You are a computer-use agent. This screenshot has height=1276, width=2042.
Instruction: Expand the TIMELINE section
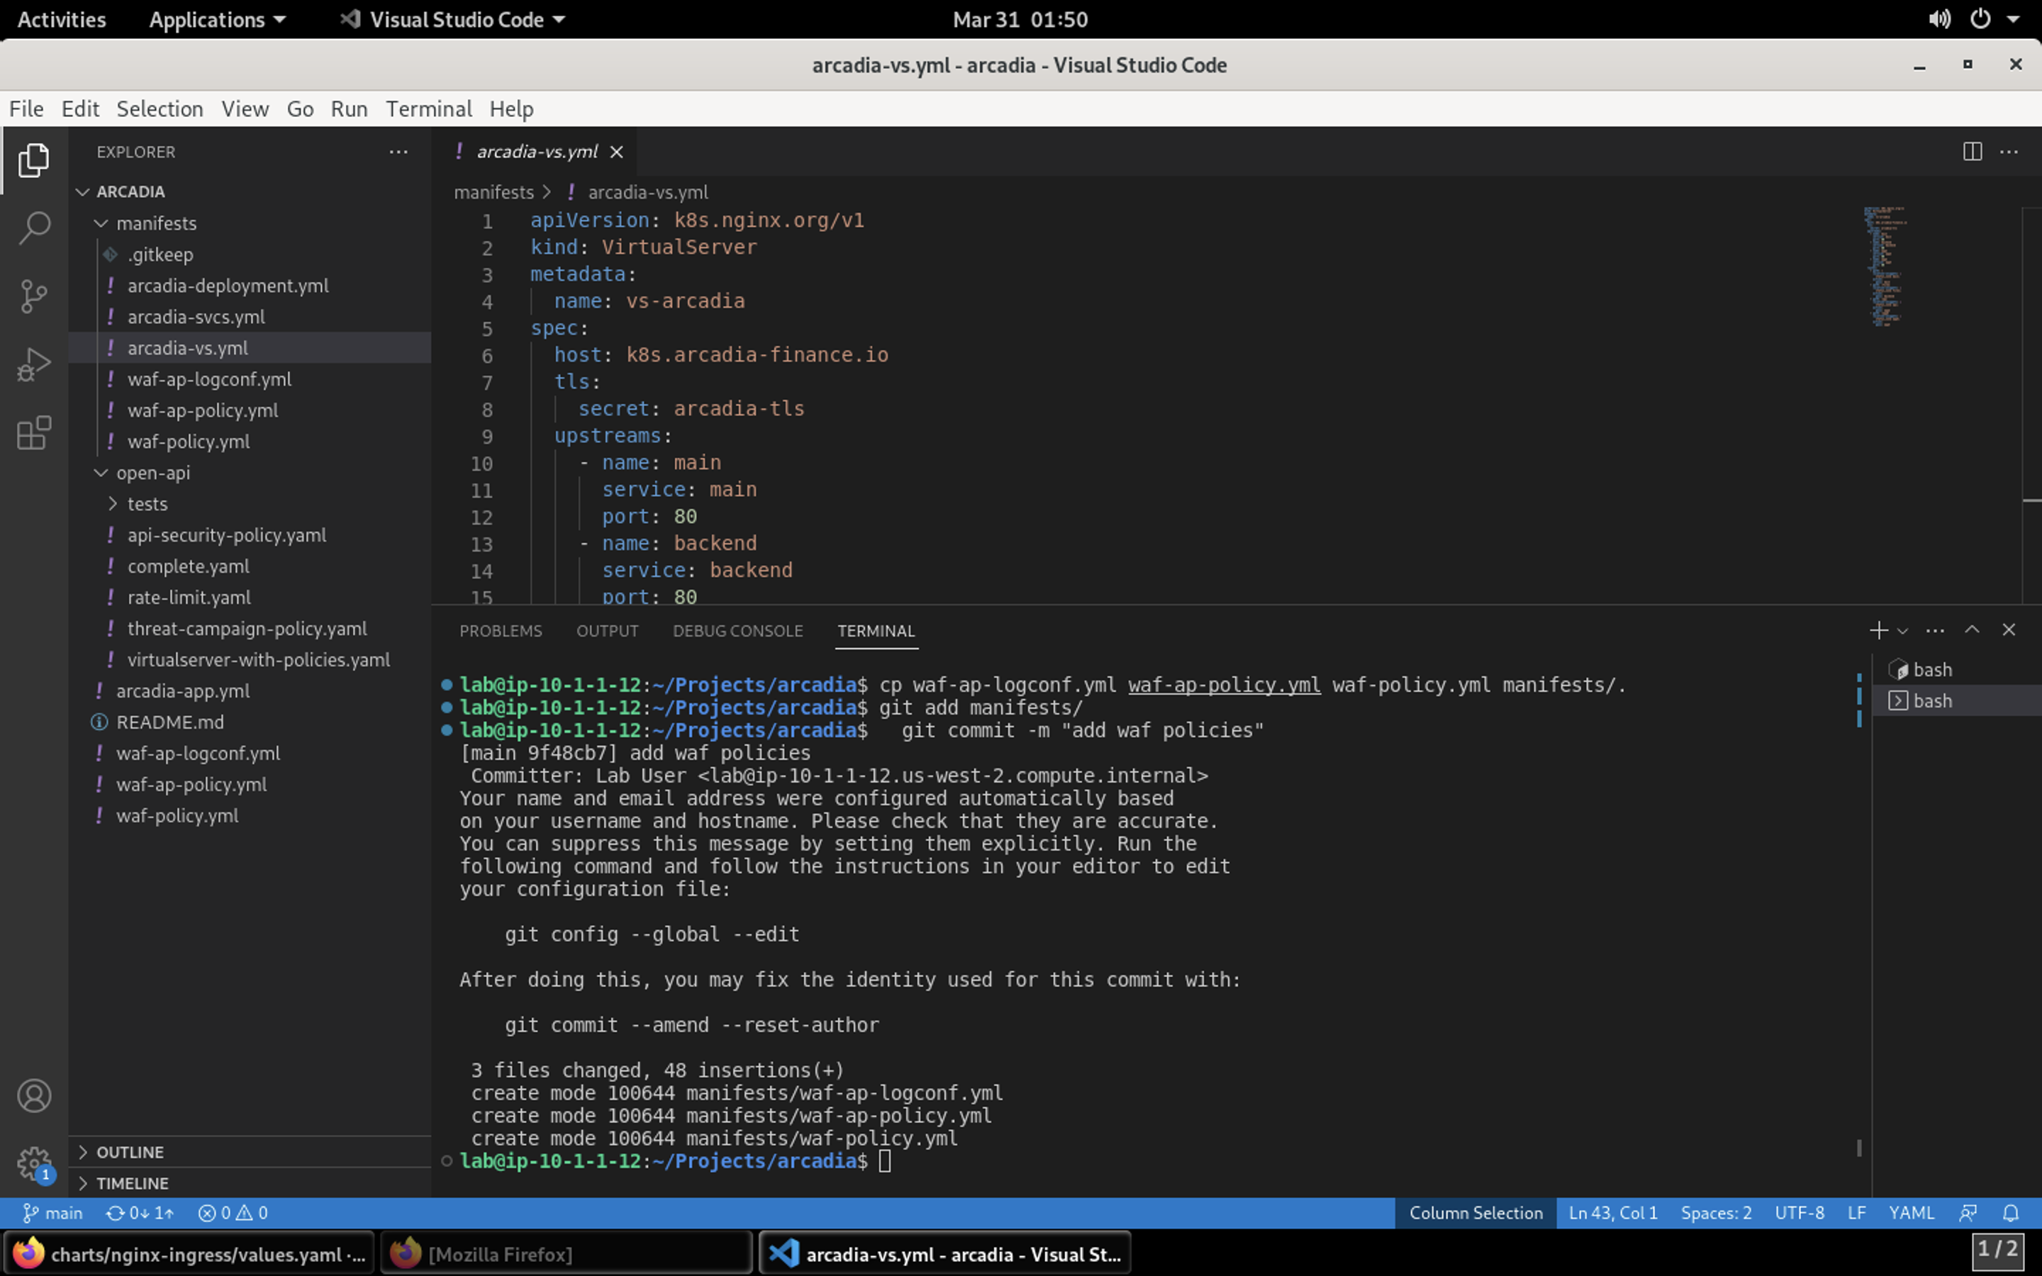132,1183
